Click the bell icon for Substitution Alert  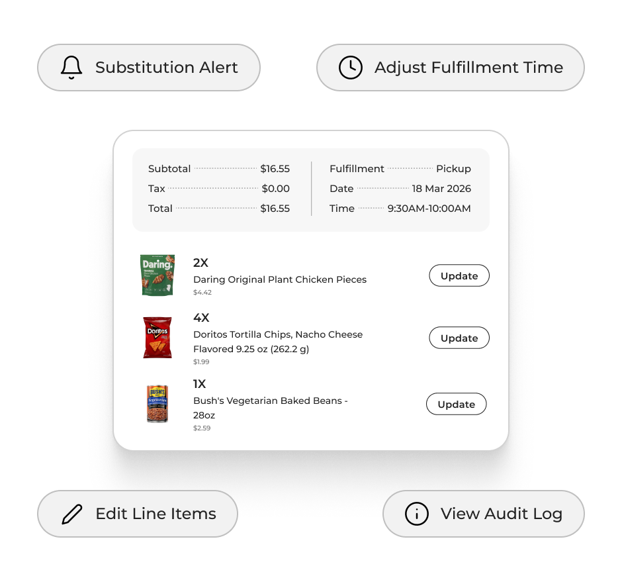click(71, 68)
